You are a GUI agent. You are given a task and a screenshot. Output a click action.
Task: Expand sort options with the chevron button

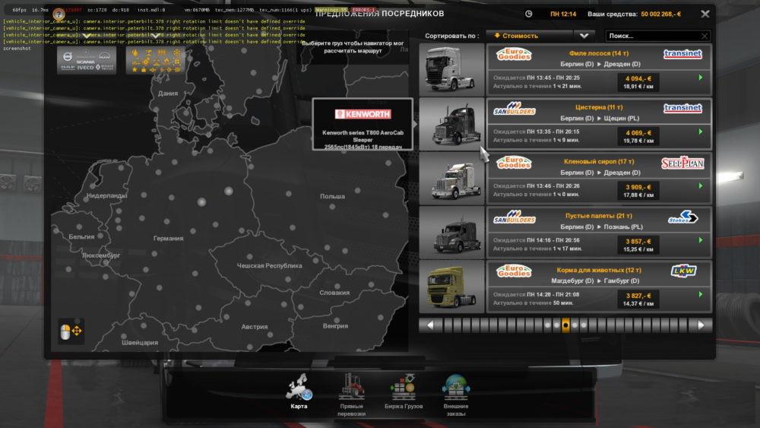(584, 36)
